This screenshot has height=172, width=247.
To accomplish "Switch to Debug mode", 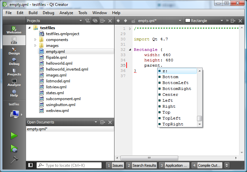I will (14, 61).
